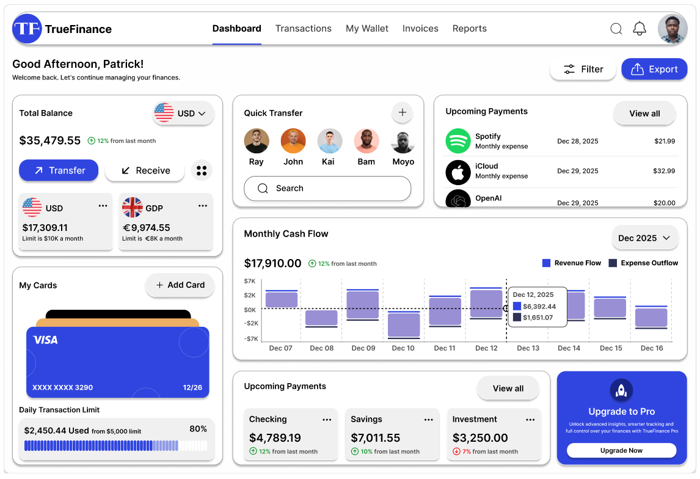Click the daily transaction limit progress bar
Screen dimensions: 700x479
(115, 445)
